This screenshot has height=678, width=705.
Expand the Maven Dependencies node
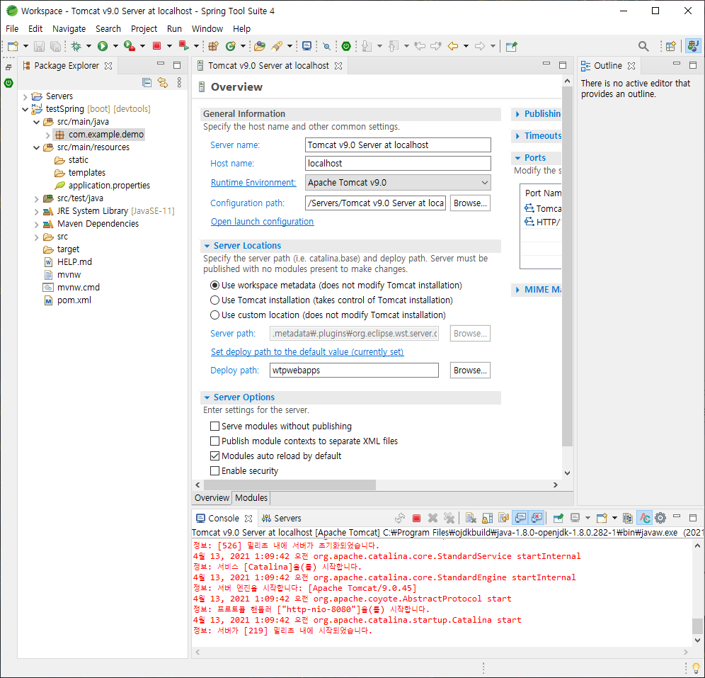(37, 224)
